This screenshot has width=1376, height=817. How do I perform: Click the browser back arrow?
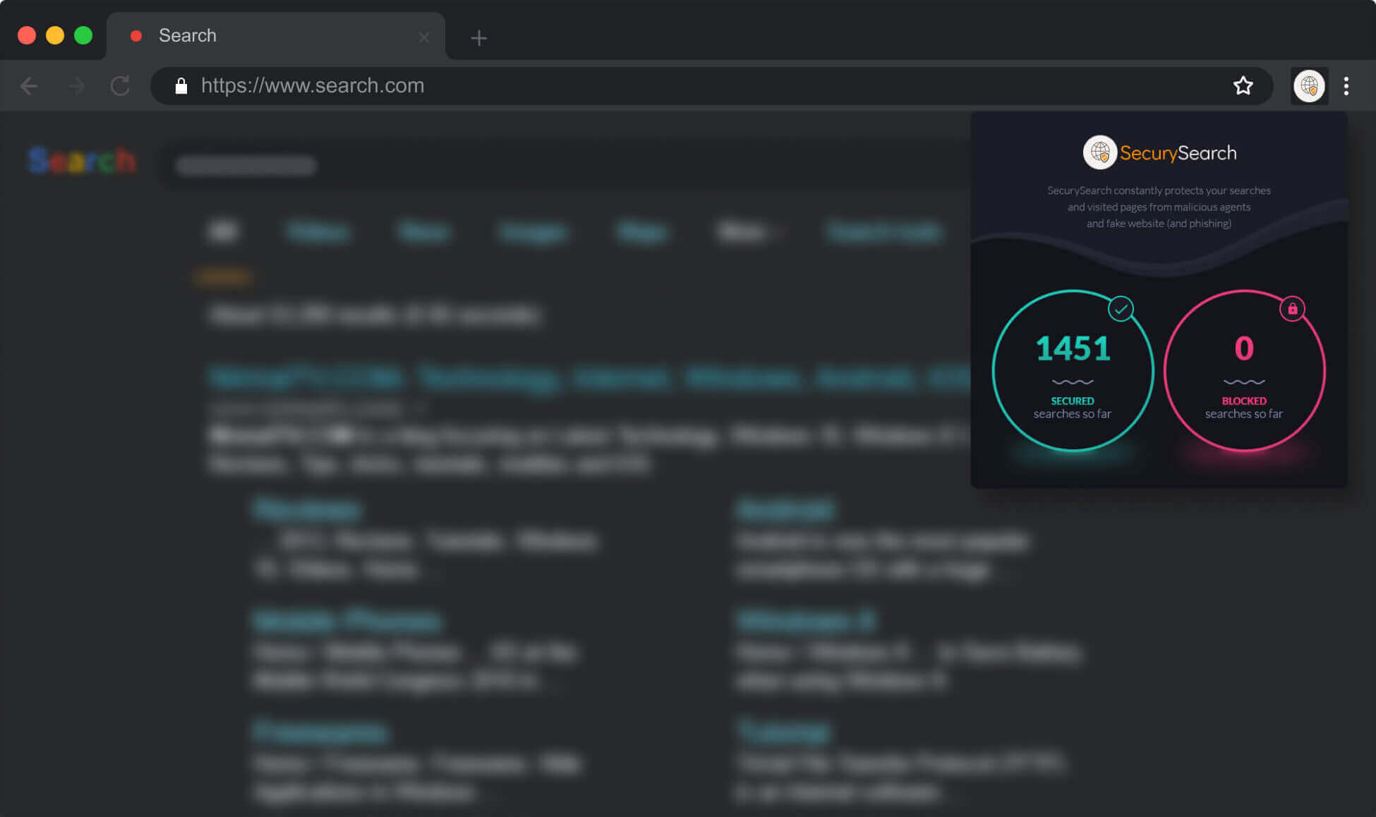tap(29, 86)
